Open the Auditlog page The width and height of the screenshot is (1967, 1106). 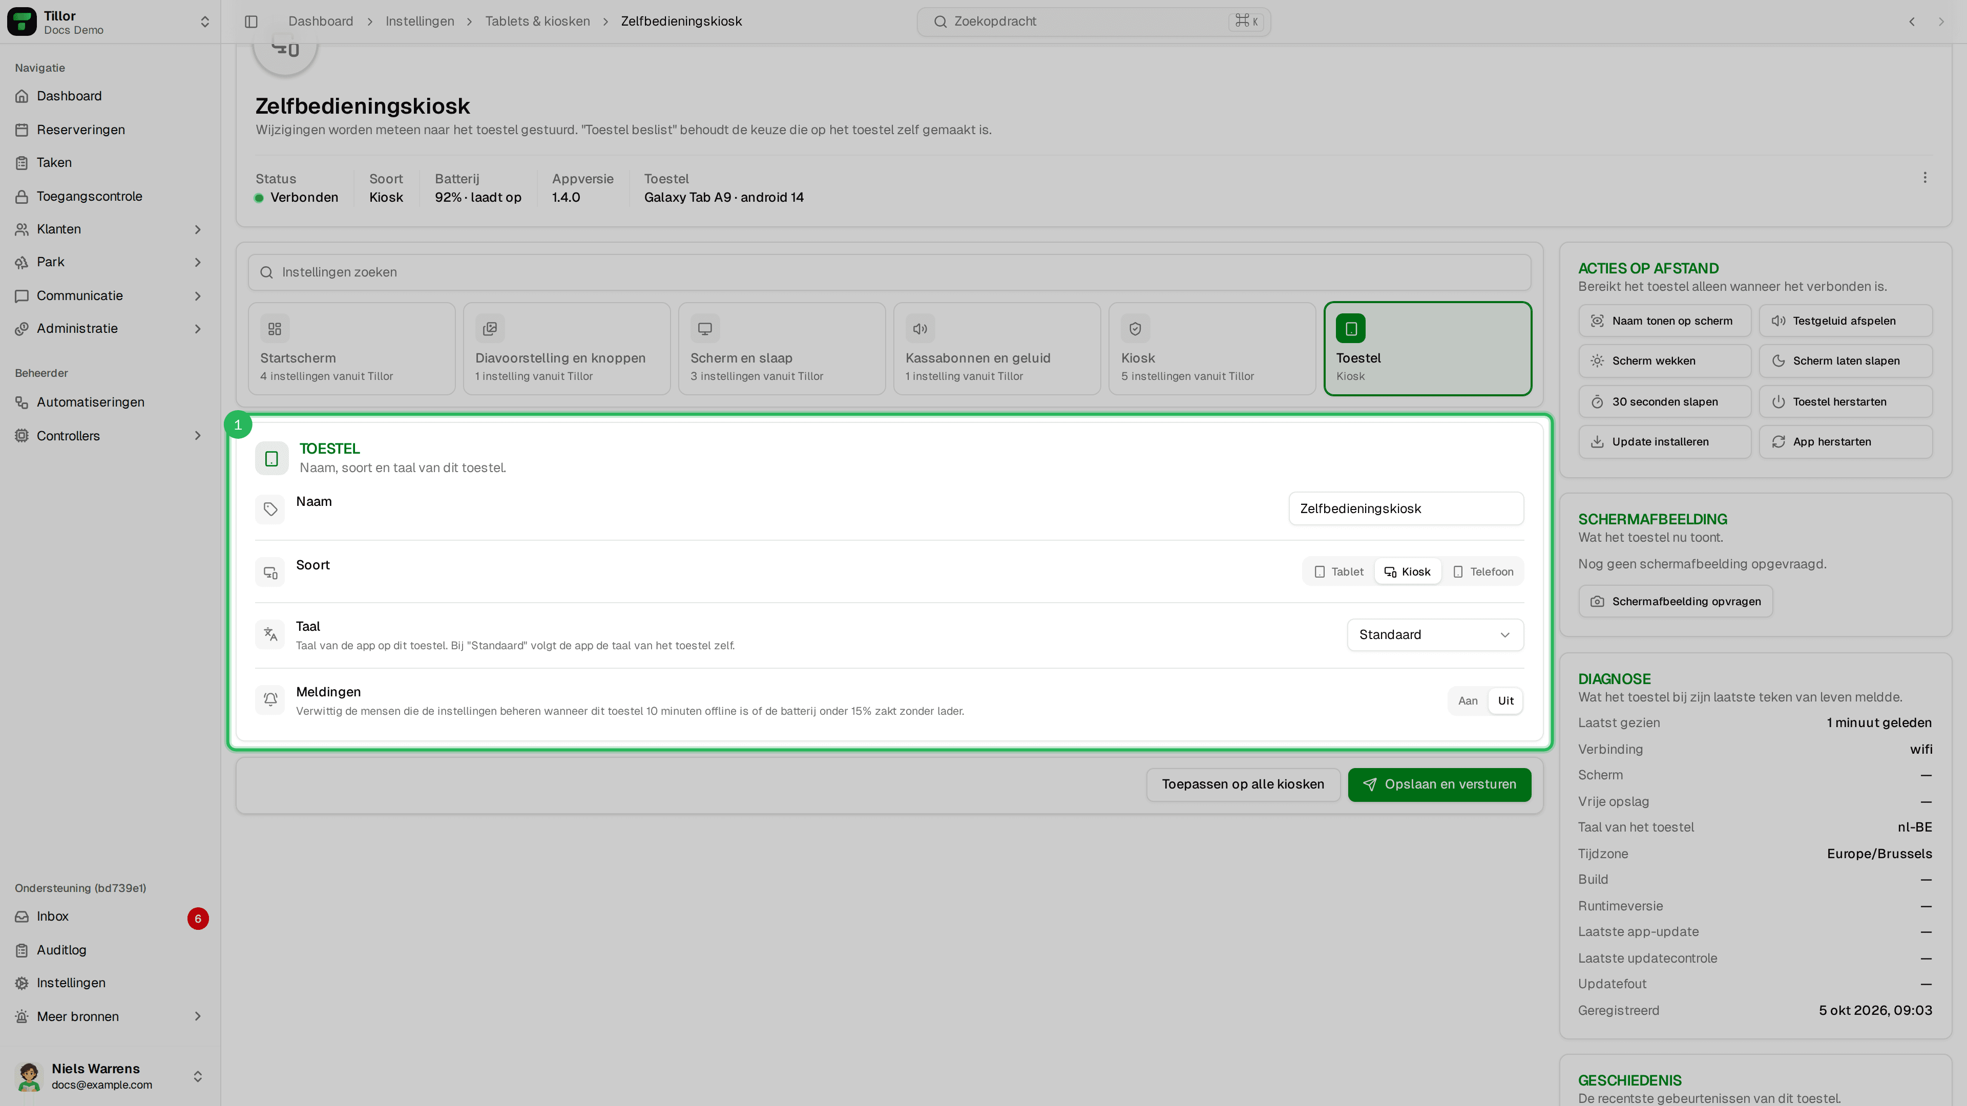coord(110,950)
